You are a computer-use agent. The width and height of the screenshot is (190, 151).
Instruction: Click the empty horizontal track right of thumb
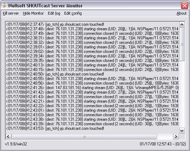tap(165, 137)
